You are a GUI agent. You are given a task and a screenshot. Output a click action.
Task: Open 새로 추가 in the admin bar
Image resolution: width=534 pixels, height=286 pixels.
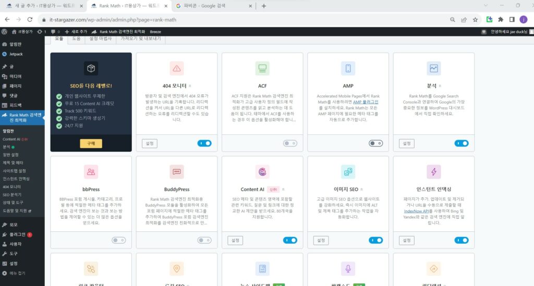(76, 32)
